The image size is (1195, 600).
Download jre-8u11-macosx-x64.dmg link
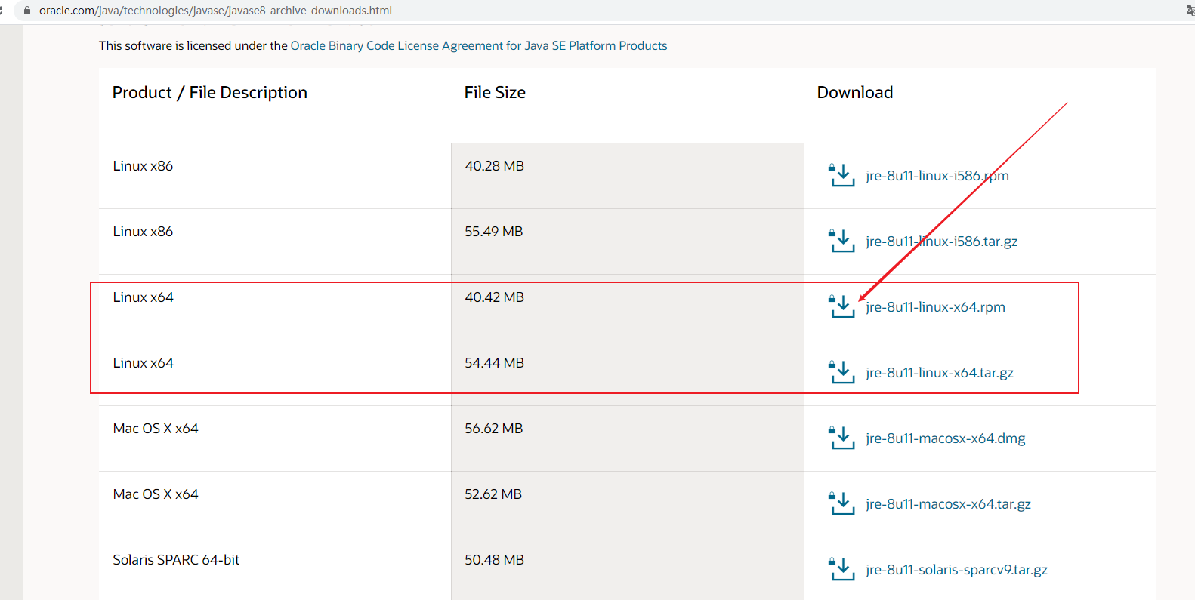tap(946, 438)
